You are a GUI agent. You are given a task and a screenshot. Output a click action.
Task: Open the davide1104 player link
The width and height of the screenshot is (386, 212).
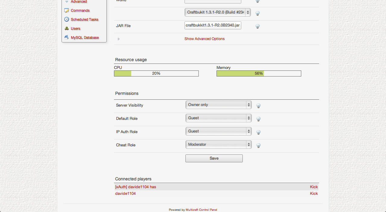[125, 194]
